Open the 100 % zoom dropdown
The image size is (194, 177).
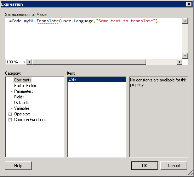pyautogui.click(x=24, y=62)
